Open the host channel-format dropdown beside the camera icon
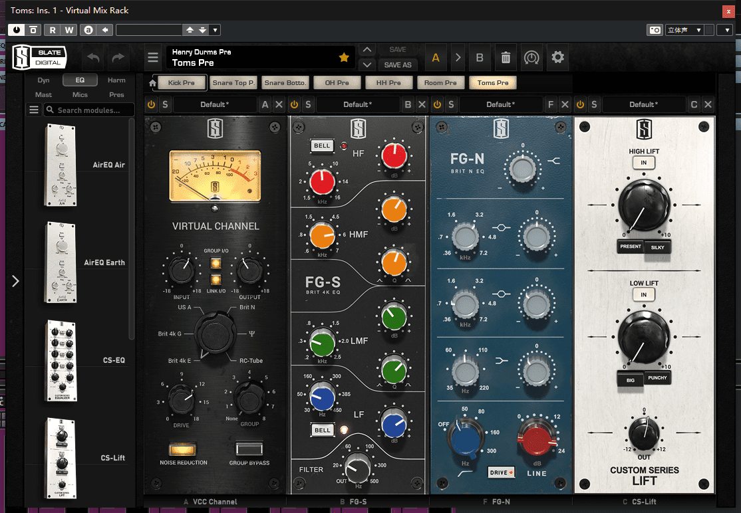 pos(684,30)
